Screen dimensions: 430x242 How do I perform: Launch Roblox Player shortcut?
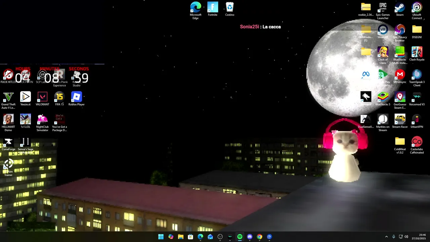(77, 99)
